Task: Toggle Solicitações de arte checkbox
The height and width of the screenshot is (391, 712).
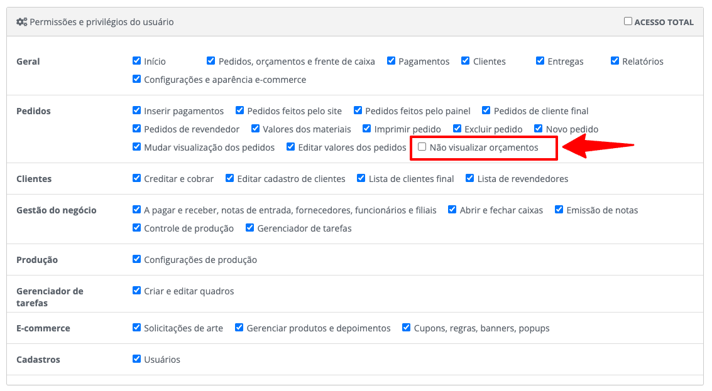Action: pos(136,328)
